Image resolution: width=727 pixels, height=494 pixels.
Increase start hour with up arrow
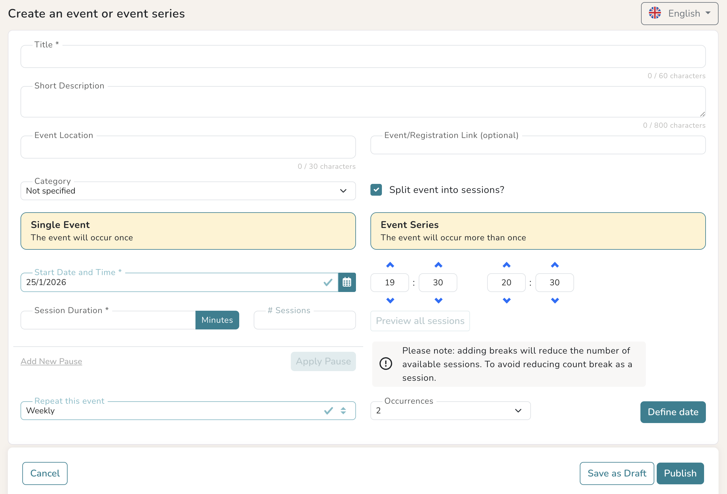pyautogui.click(x=390, y=265)
